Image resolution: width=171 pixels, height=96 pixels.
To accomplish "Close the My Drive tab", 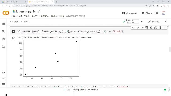I will [x=26, y=2].
